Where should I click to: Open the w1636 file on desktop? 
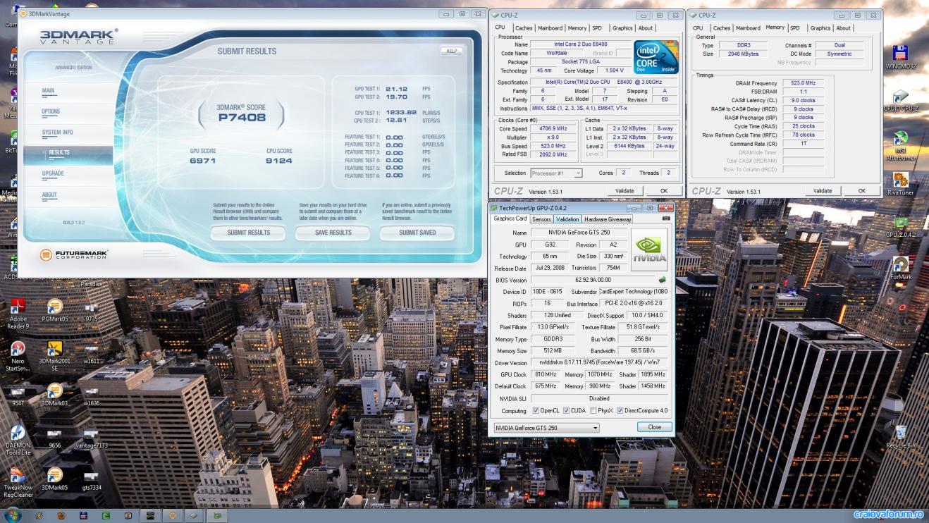pyautogui.click(x=91, y=395)
